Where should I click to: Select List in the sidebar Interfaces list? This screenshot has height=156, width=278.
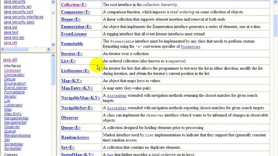pyautogui.click(x=7, y=101)
